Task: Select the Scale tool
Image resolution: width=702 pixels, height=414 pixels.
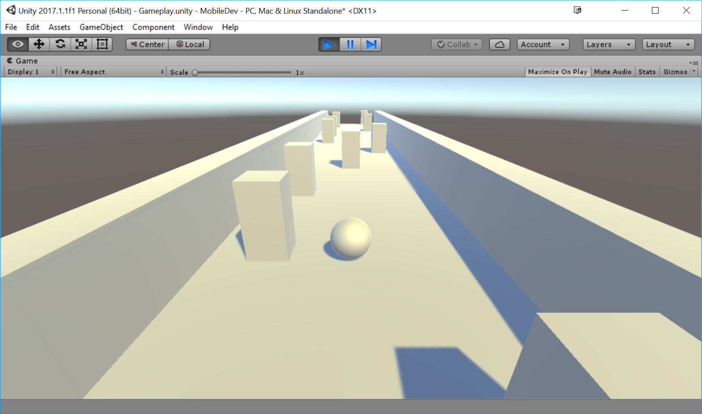Action: tap(81, 44)
